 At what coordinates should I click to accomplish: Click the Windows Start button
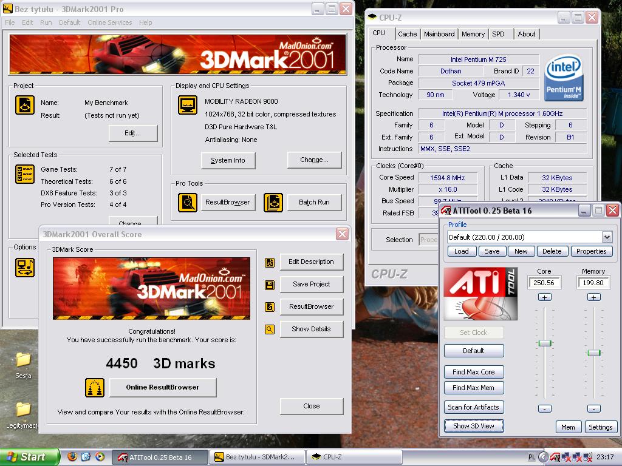(x=29, y=457)
